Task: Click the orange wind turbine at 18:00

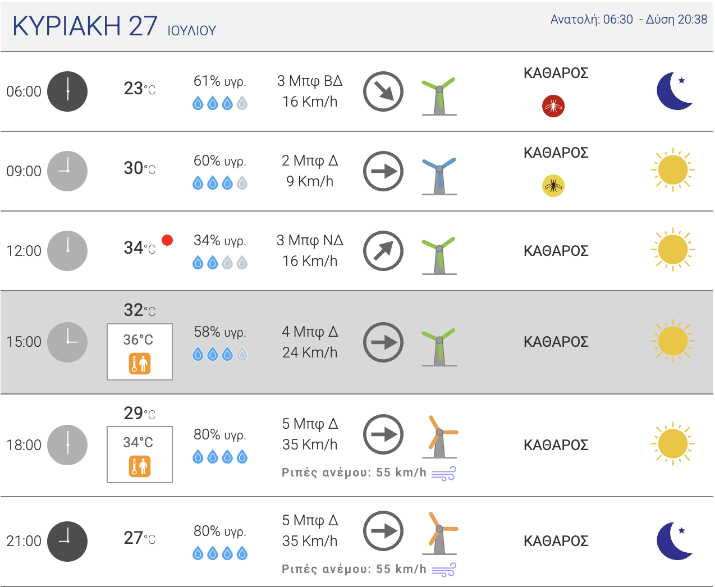Action: click(x=441, y=437)
